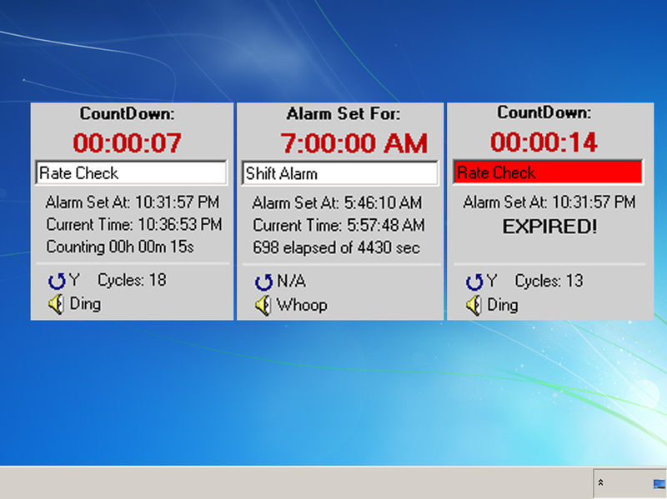Click 'Current Time: 5:57:48 AM' text
This screenshot has height=499, width=667.
pyautogui.click(x=339, y=225)
